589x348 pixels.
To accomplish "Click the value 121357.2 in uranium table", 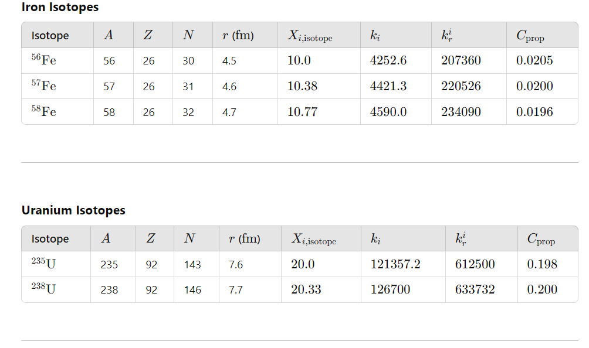I will [395, 264].
